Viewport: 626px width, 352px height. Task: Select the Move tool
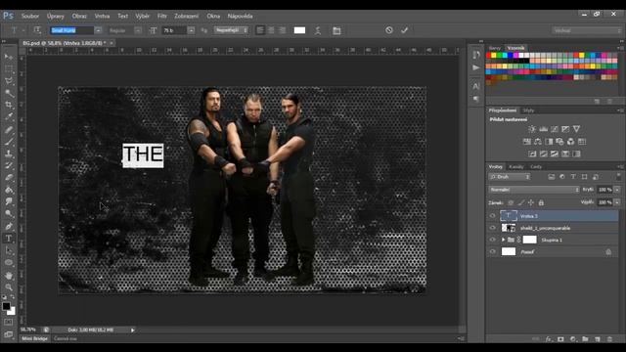(9, 57)
